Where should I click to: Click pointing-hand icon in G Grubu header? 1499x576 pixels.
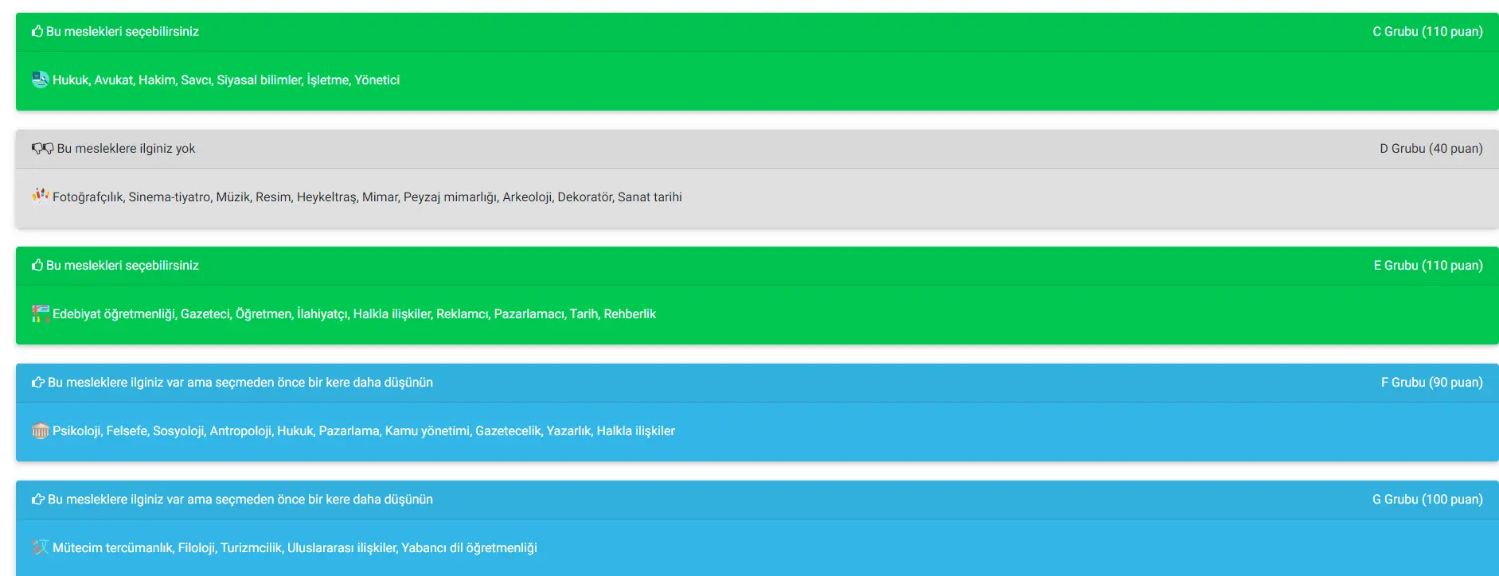click(x=38, y=499)
